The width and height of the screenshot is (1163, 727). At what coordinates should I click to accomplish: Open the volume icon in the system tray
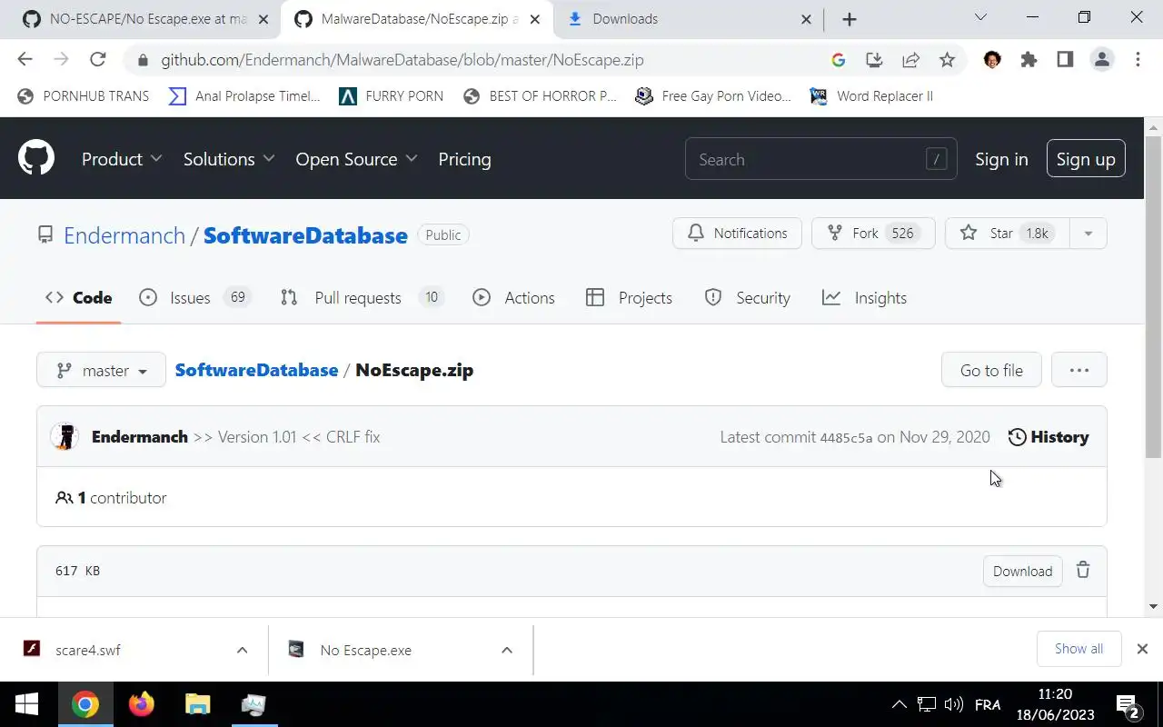953,704
